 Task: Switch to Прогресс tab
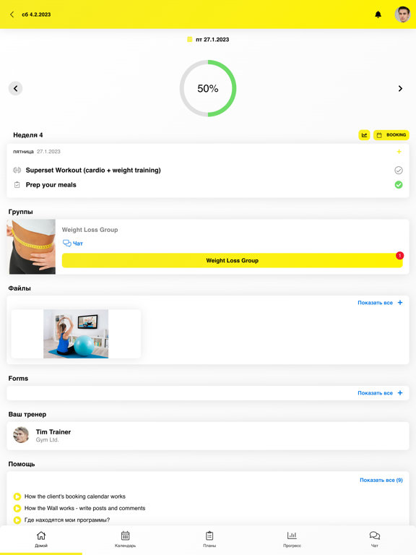pyautogui.click(x=292, y=539)
